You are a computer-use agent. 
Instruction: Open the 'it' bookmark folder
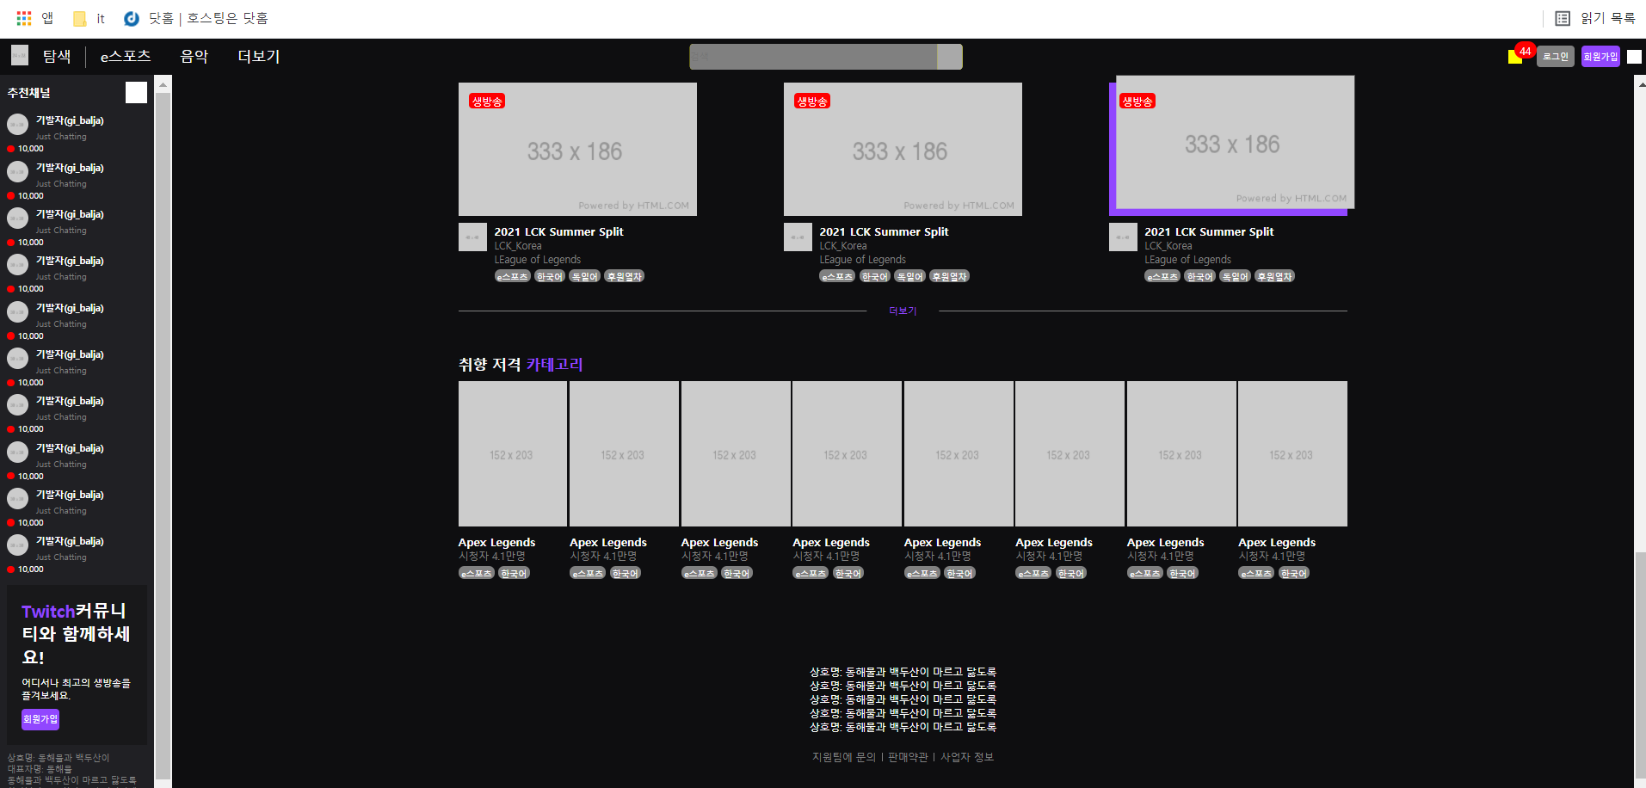click(x=89, y=18)
